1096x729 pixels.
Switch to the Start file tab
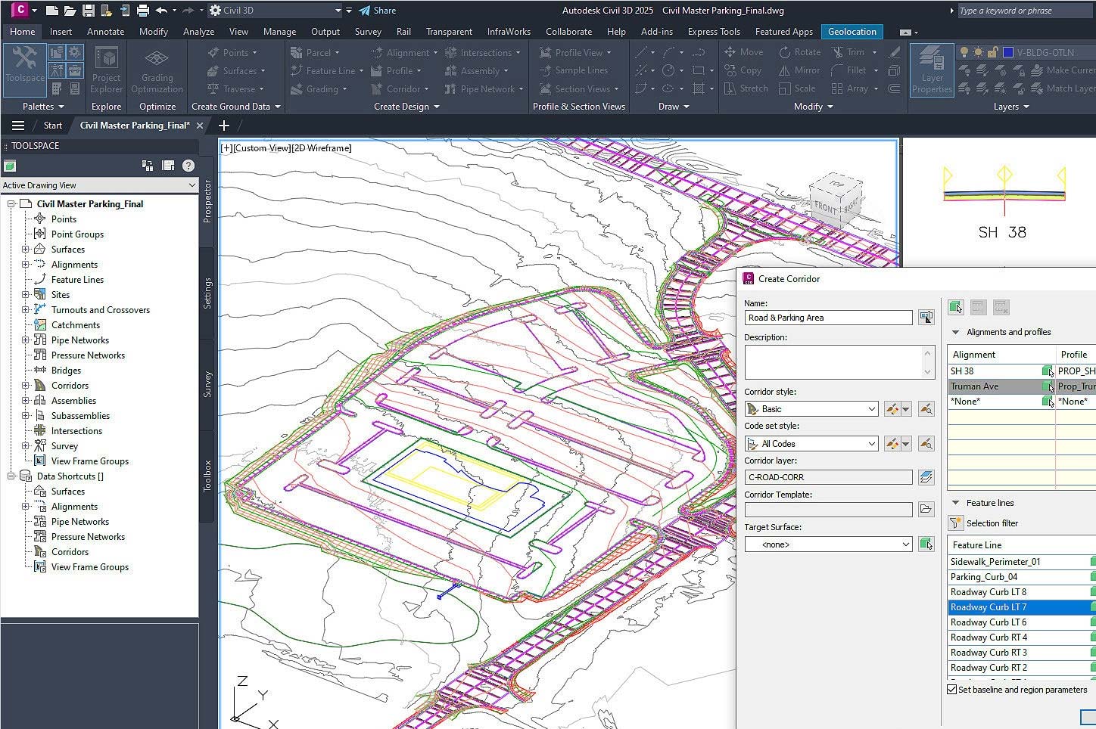click(x=52, y=126)
